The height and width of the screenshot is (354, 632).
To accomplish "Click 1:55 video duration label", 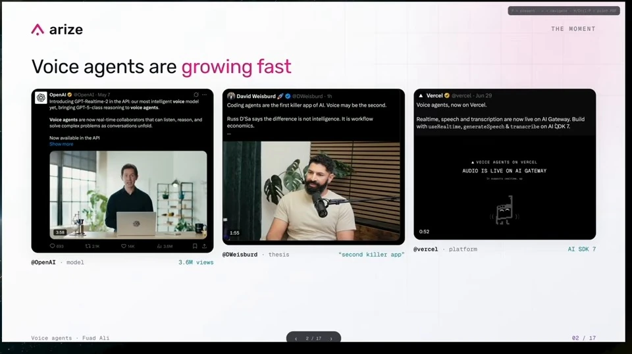I will point(234,233).
